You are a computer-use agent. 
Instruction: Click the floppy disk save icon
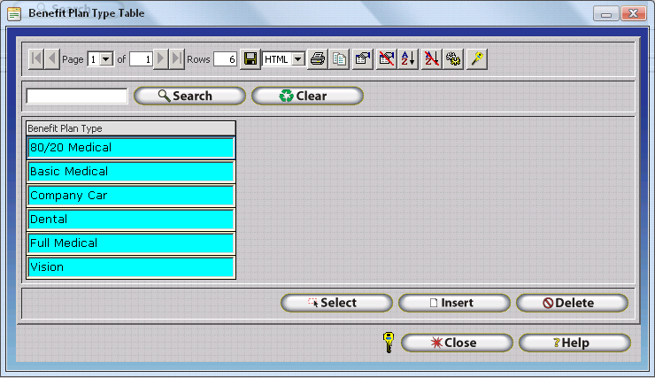(250, 59)
